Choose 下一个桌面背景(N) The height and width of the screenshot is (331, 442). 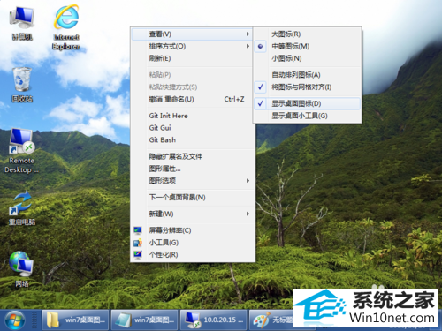click(193, 197)
